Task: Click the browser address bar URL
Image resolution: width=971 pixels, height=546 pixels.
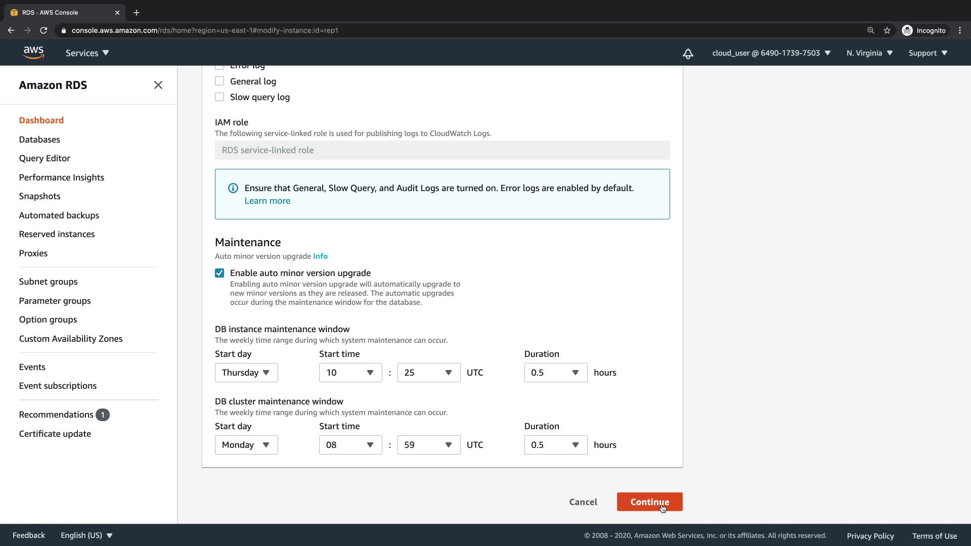Action: click(x=205, y=30)
